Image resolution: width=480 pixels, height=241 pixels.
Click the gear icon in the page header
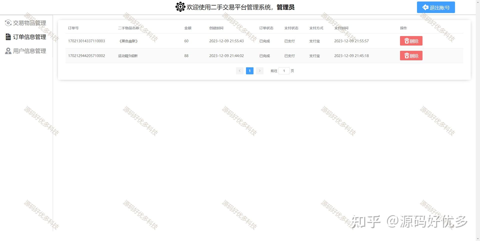coord(180,7)
